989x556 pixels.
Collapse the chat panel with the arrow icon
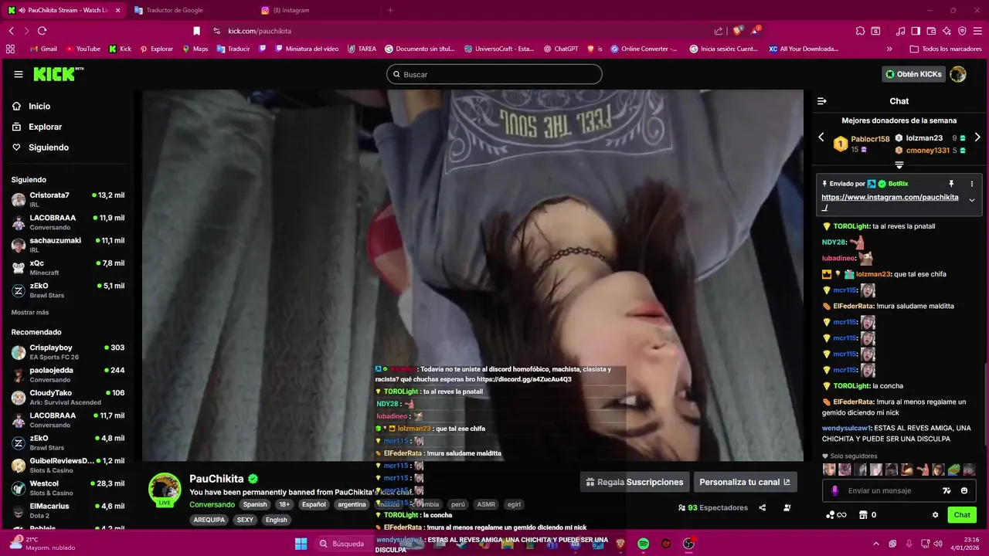point(822,101)
